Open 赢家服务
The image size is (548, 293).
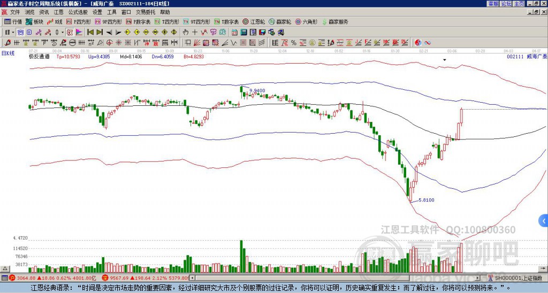point(335,21)
